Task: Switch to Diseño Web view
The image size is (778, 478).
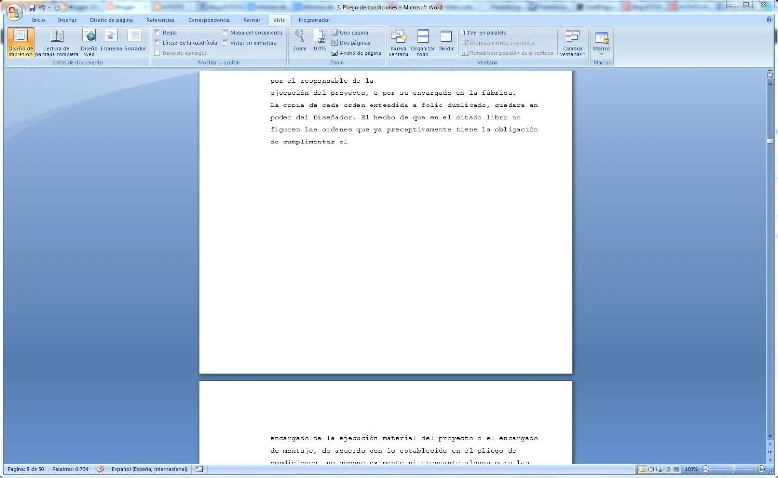Action: [x=89, y=43]
